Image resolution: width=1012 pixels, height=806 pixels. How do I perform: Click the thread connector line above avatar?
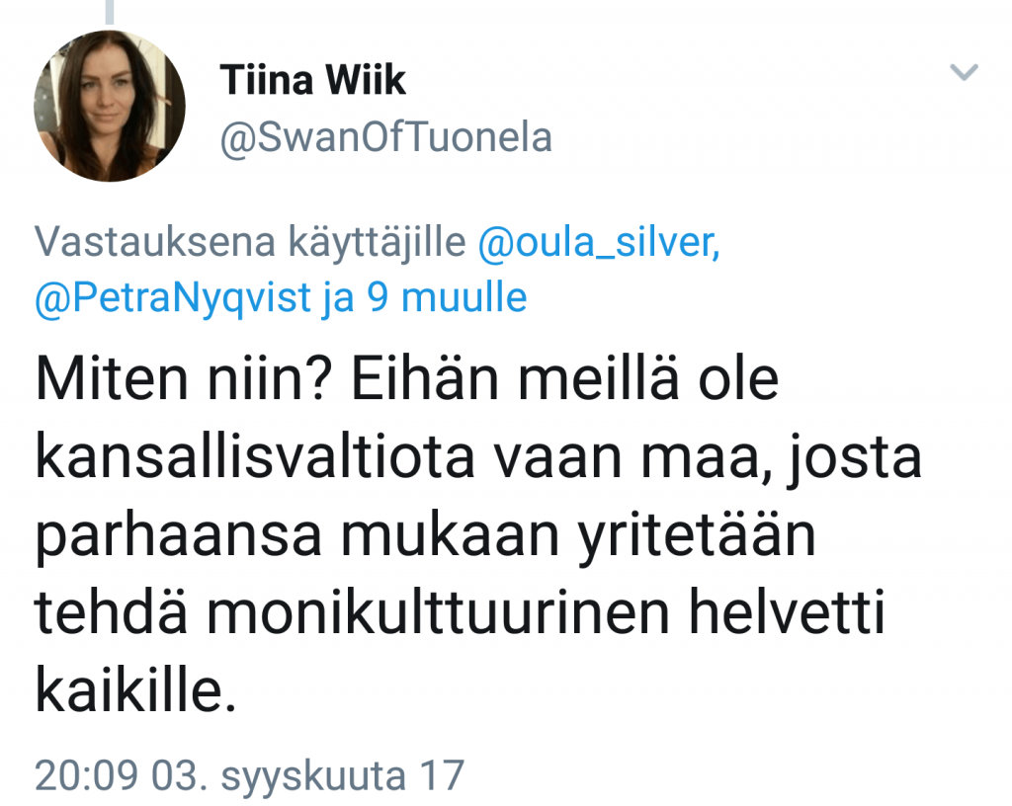pyautogui.click(x=110, y=12)
